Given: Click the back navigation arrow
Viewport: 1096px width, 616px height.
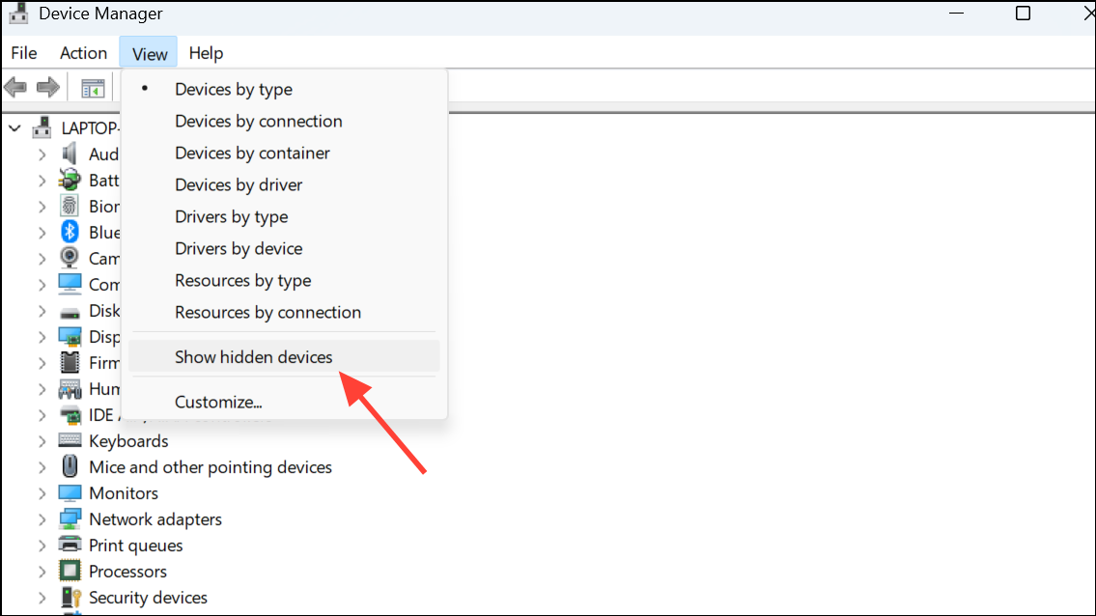Looking at the screenshot, I should pos(15,87).
